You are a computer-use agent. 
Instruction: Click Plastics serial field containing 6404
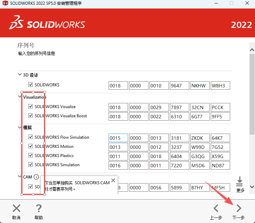pyautogui.click(x=179, y=156)
